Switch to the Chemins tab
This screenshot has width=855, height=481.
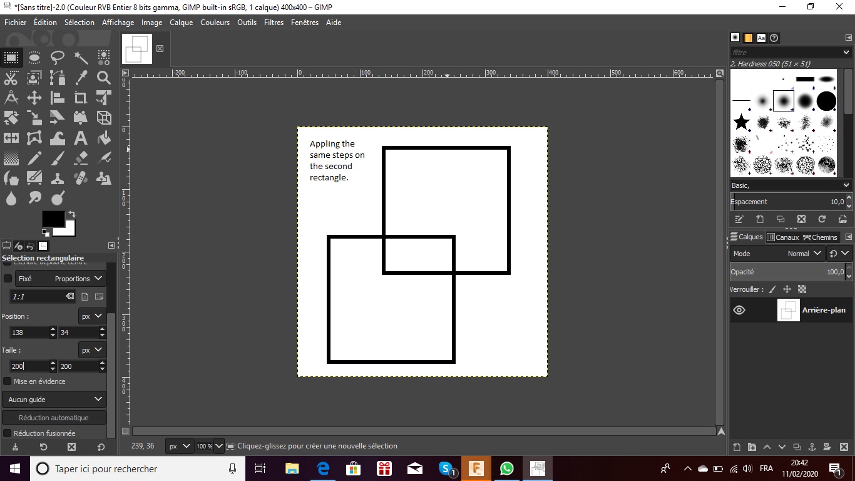point(820,237)
